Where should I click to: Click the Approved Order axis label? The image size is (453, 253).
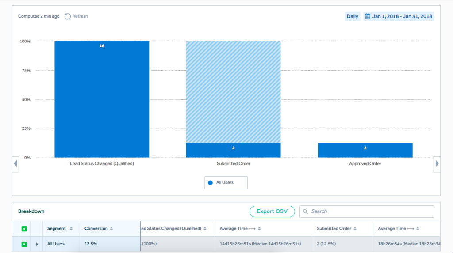point(365,163)
